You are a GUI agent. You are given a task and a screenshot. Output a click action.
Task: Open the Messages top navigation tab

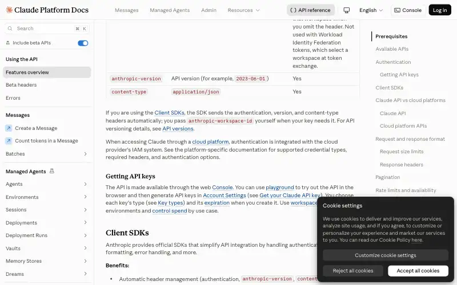click(x=126, y=10)
